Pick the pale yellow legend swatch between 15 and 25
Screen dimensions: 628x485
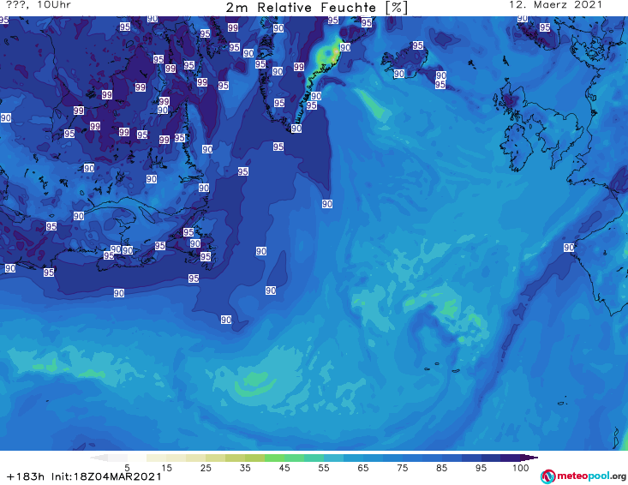[x=176, y=458]
